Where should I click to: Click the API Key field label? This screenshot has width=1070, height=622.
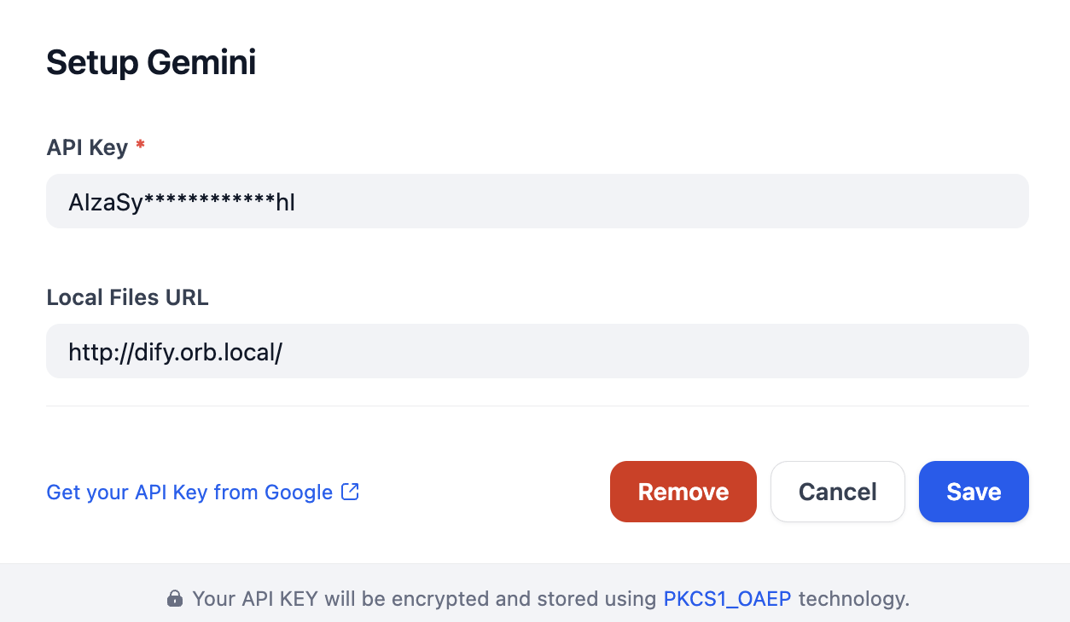point(87,147)
